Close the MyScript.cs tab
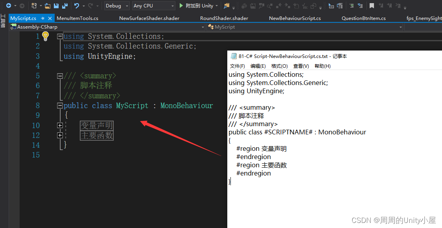442x228 pixels. pyautogui.click(x=50, y=18)
